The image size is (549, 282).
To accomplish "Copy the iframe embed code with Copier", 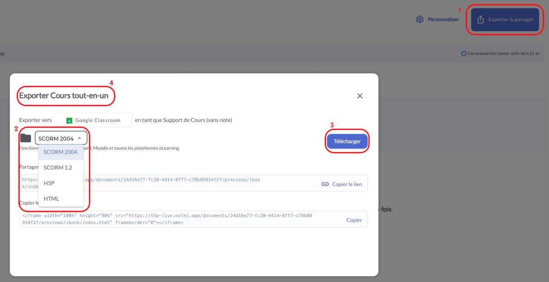I will (354, 220).
